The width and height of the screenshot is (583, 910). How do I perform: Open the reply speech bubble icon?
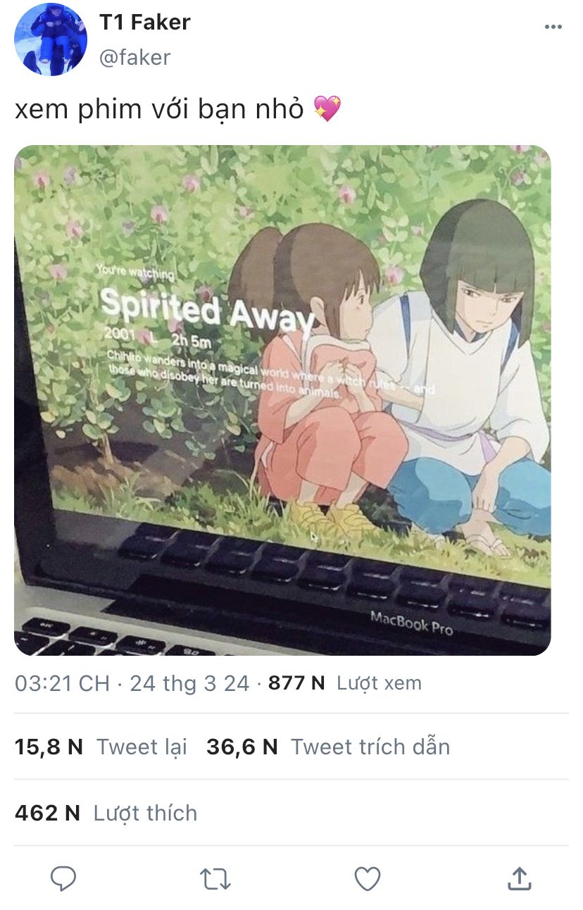click(63, 878)
